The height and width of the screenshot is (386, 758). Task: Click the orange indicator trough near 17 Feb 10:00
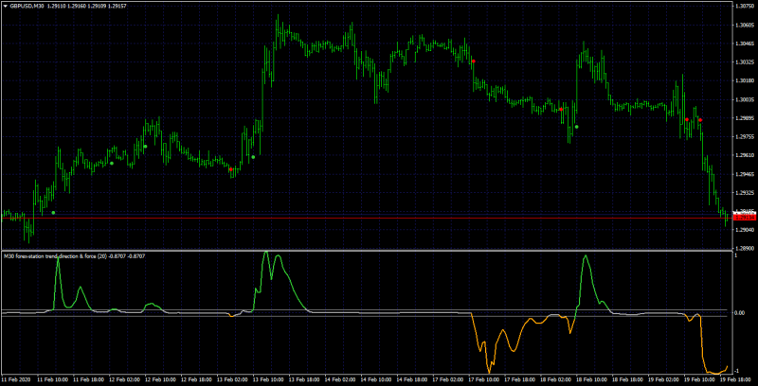489,372
